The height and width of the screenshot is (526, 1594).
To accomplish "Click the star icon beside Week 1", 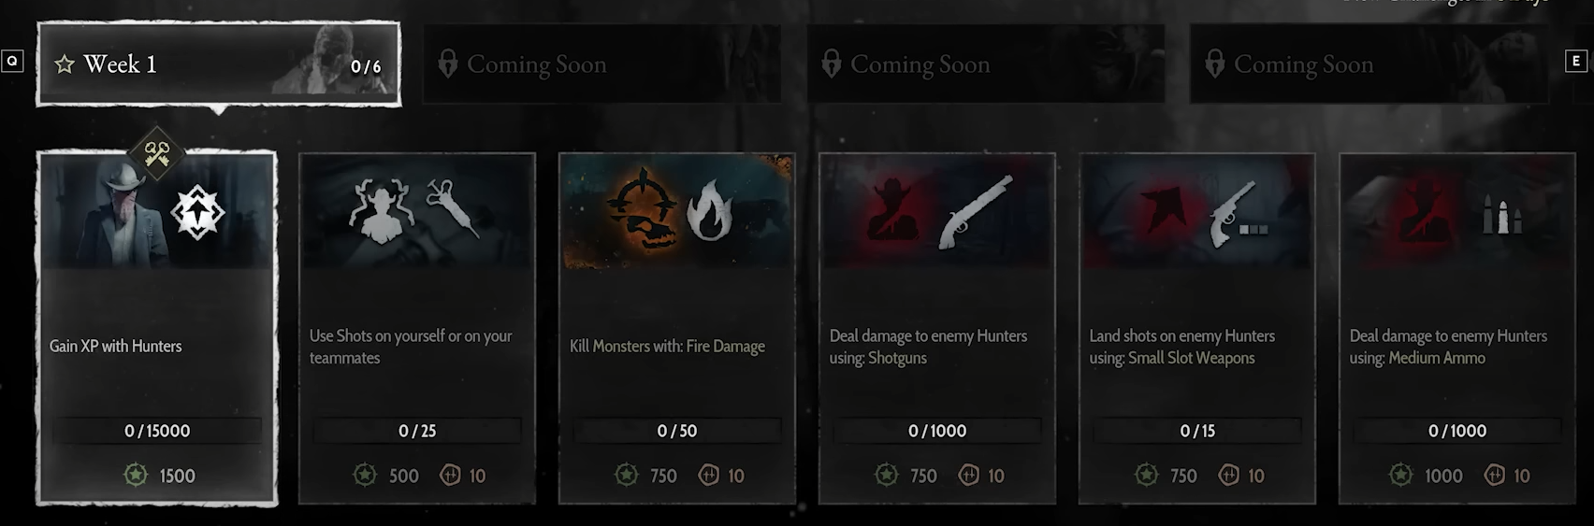I will (x=65, y=64).
